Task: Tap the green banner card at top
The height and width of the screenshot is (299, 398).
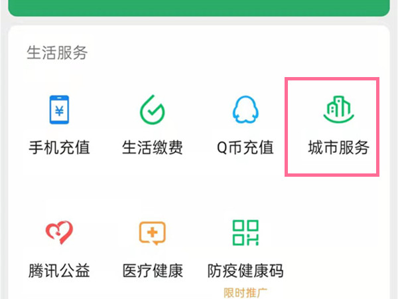Action: tap(199, 8)
